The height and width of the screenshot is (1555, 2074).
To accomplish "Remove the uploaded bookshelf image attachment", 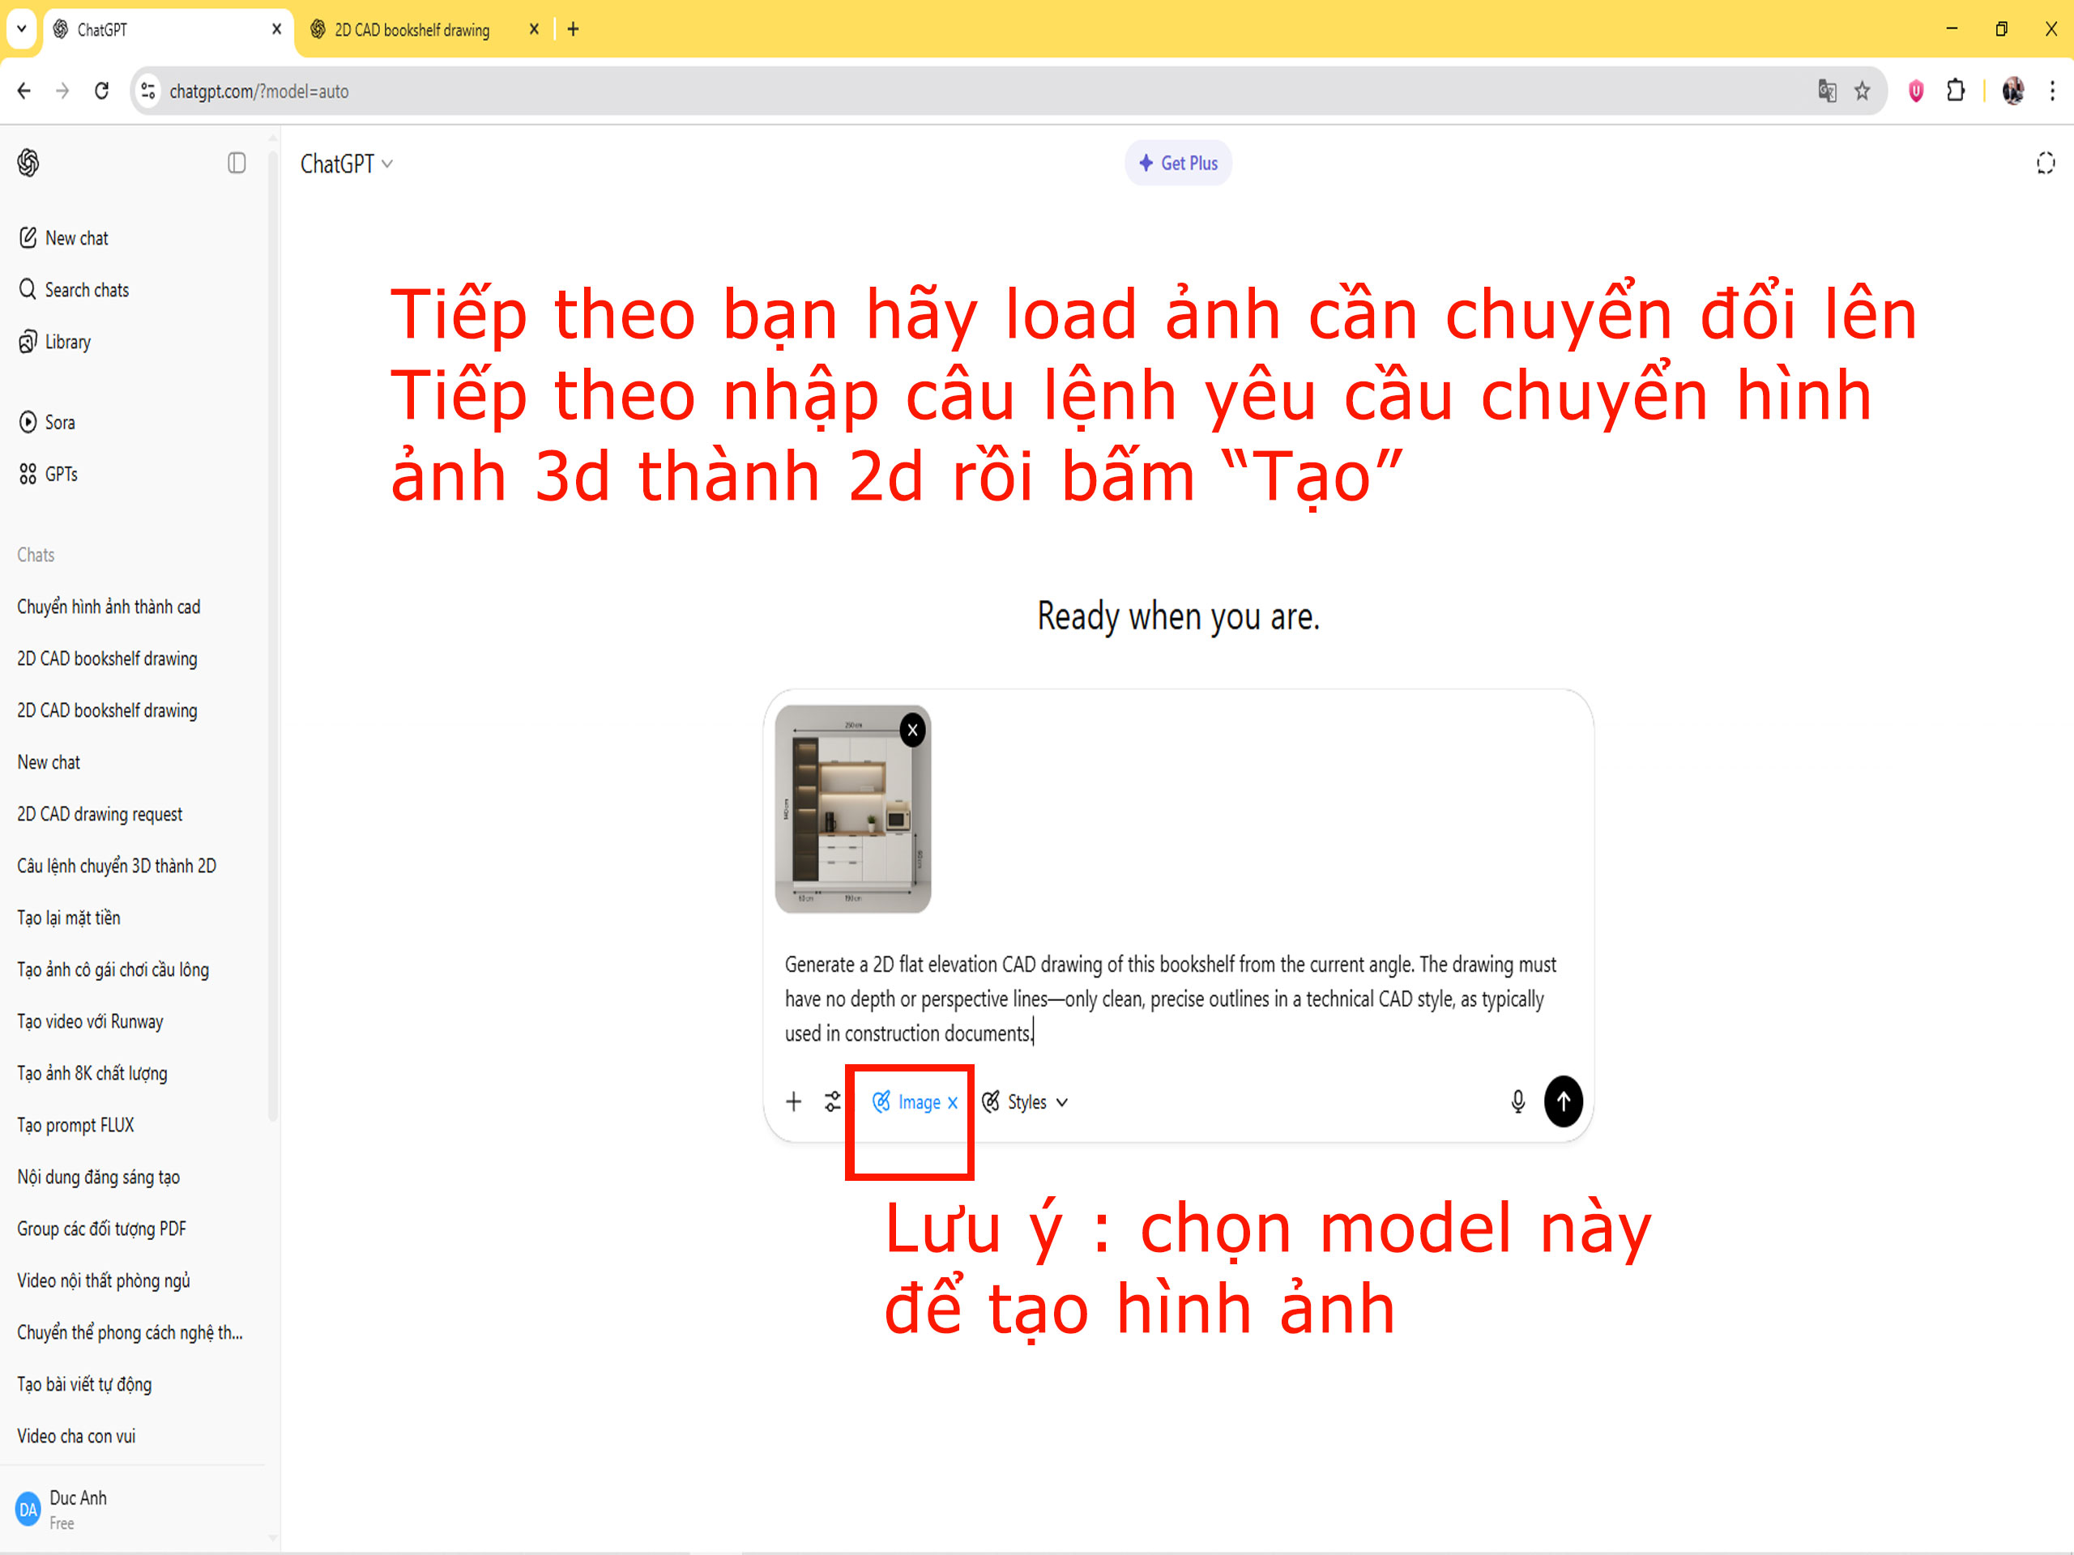I will point(912,731).
